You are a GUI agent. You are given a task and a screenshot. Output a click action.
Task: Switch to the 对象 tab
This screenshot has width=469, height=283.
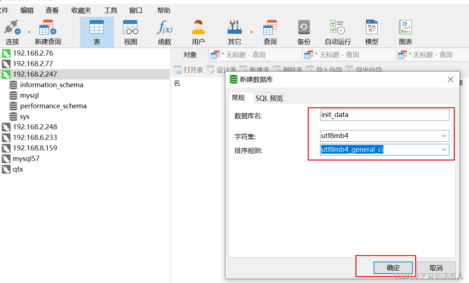point(190,55)
